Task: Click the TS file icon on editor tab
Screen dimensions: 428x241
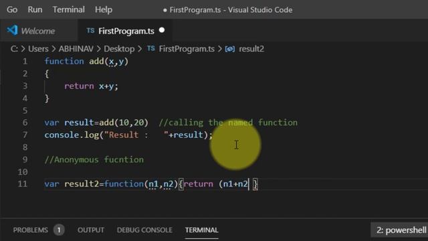Action: pyautogui.click(x=90, y=31)
